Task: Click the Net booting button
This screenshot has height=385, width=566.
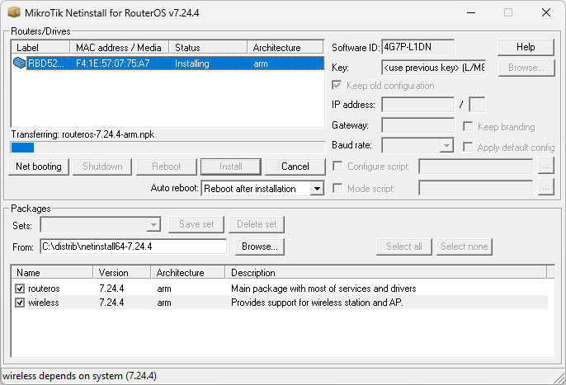Action: (39, 167)
